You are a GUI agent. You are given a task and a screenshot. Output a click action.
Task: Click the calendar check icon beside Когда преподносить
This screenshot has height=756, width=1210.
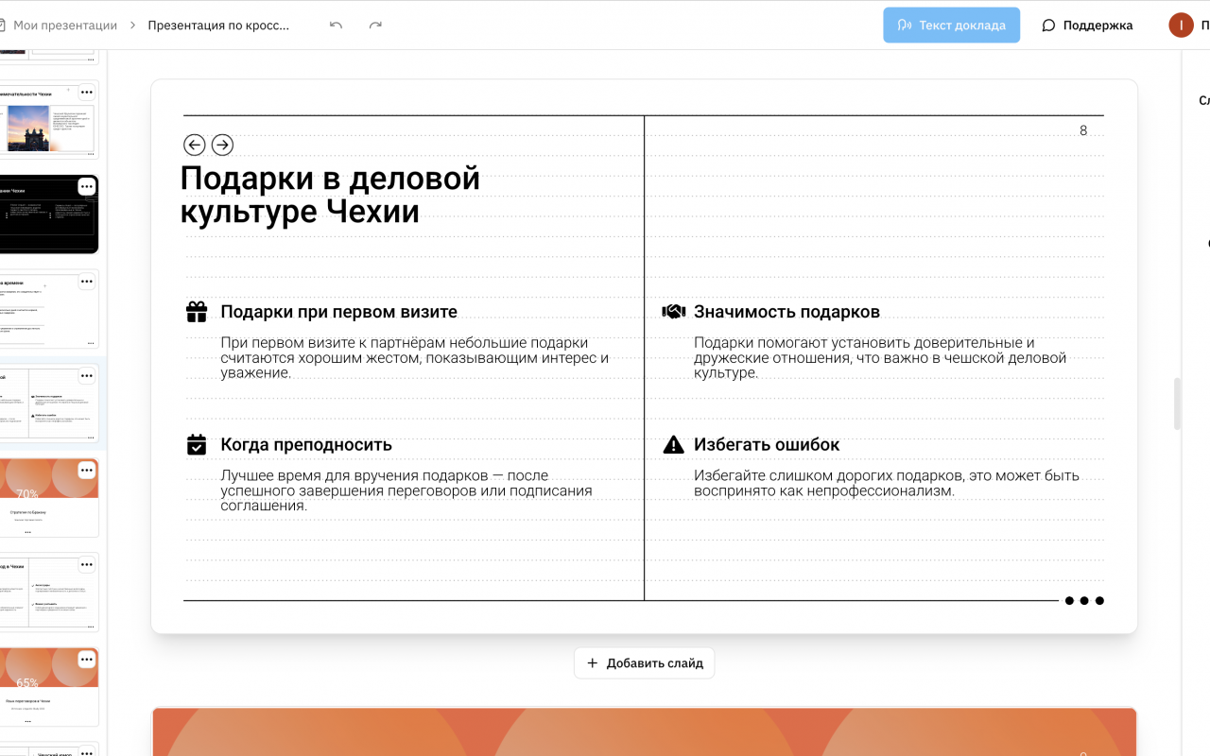point(196,444)
